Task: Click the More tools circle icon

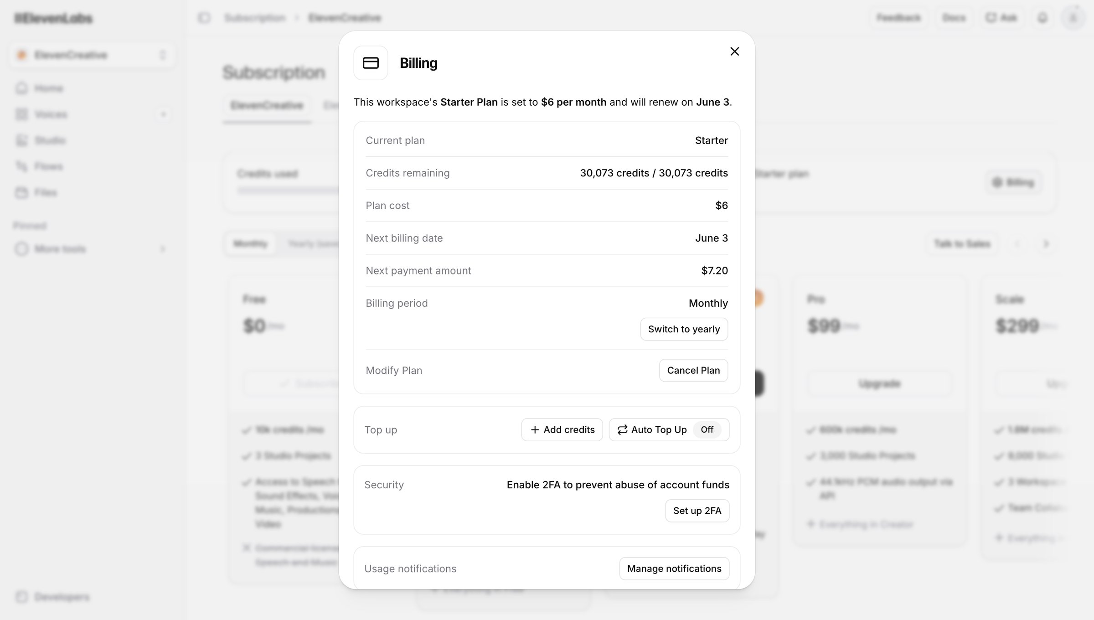Action: tap(21, 249)
